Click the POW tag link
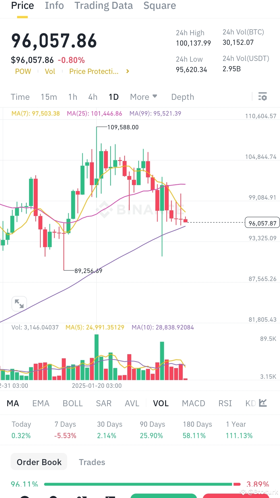Image resolution: width=280 pixels, height=498 pixels. coord(23,71)
